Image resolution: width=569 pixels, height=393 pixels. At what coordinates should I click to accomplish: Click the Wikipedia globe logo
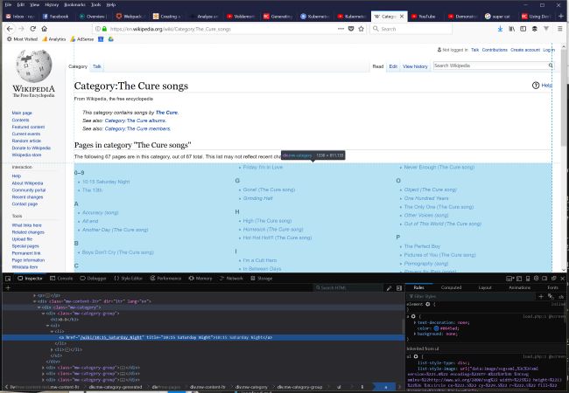pyautogui.click(x=34, y=65)
